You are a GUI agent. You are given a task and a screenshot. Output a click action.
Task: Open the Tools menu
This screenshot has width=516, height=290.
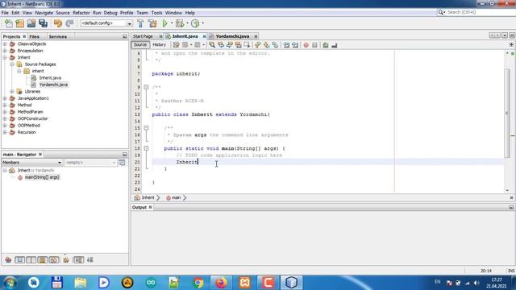point(156,13)
